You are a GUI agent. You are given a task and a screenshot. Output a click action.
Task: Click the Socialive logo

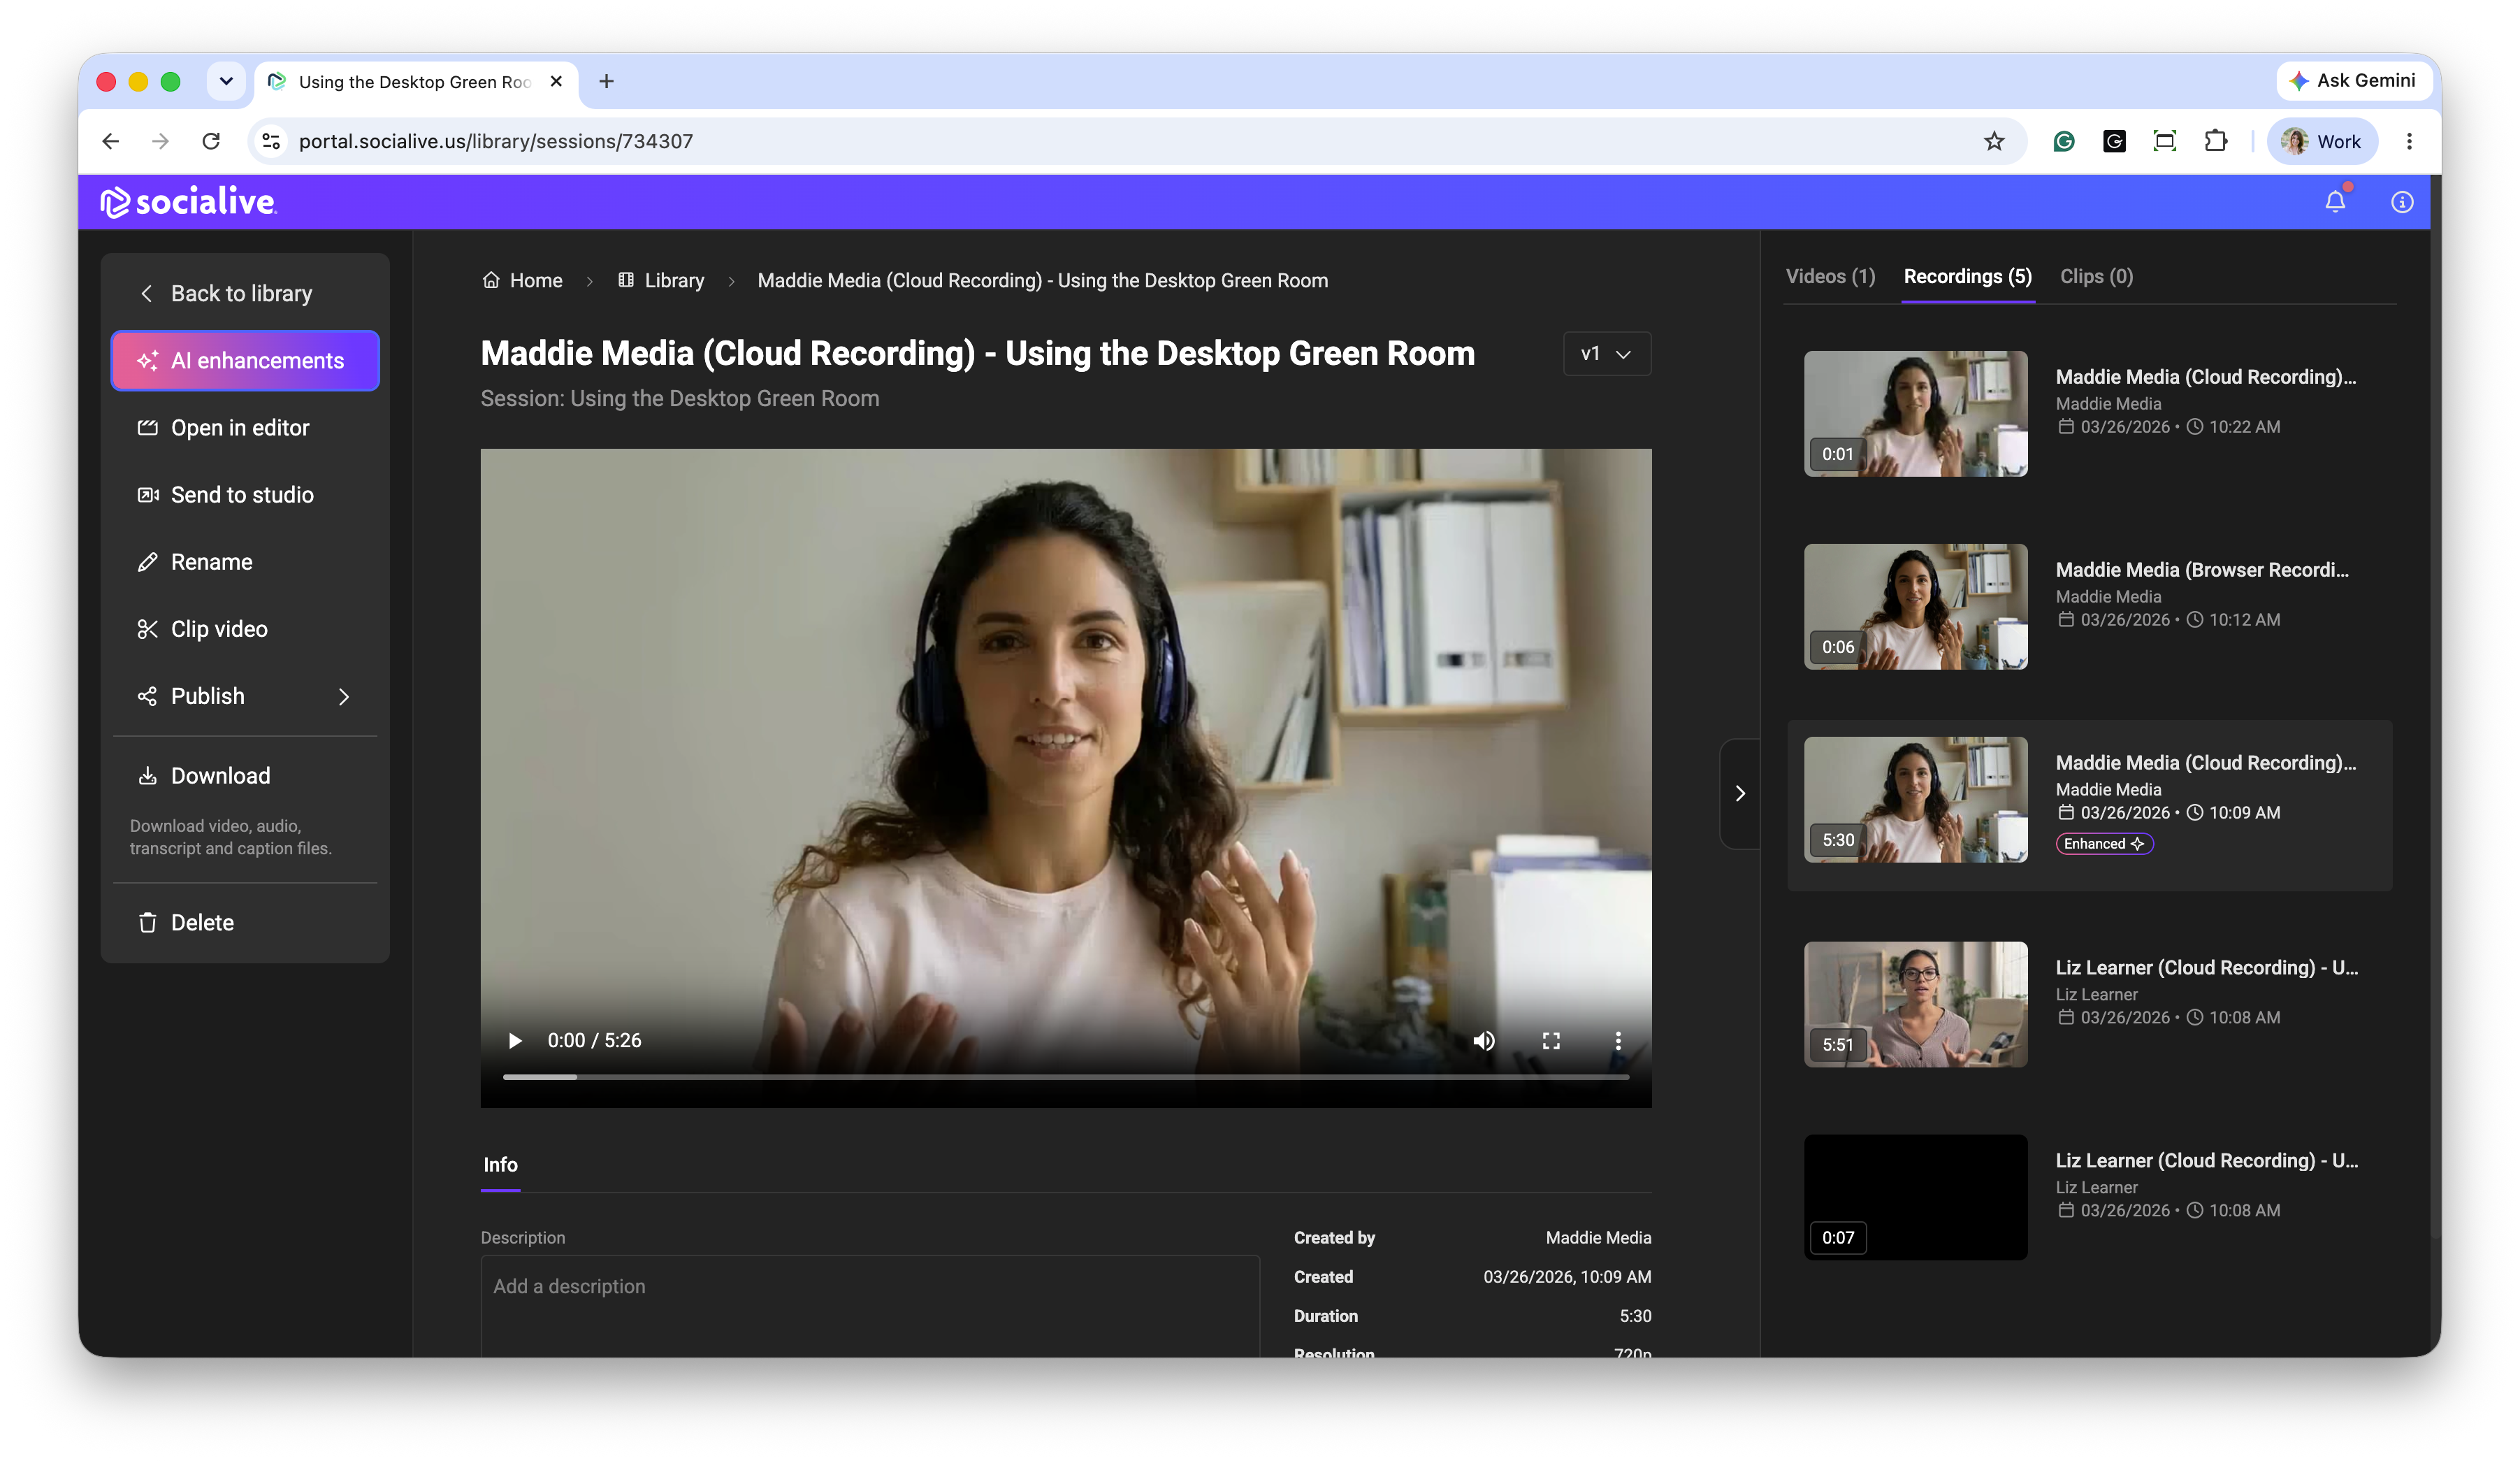click(189, 202)
